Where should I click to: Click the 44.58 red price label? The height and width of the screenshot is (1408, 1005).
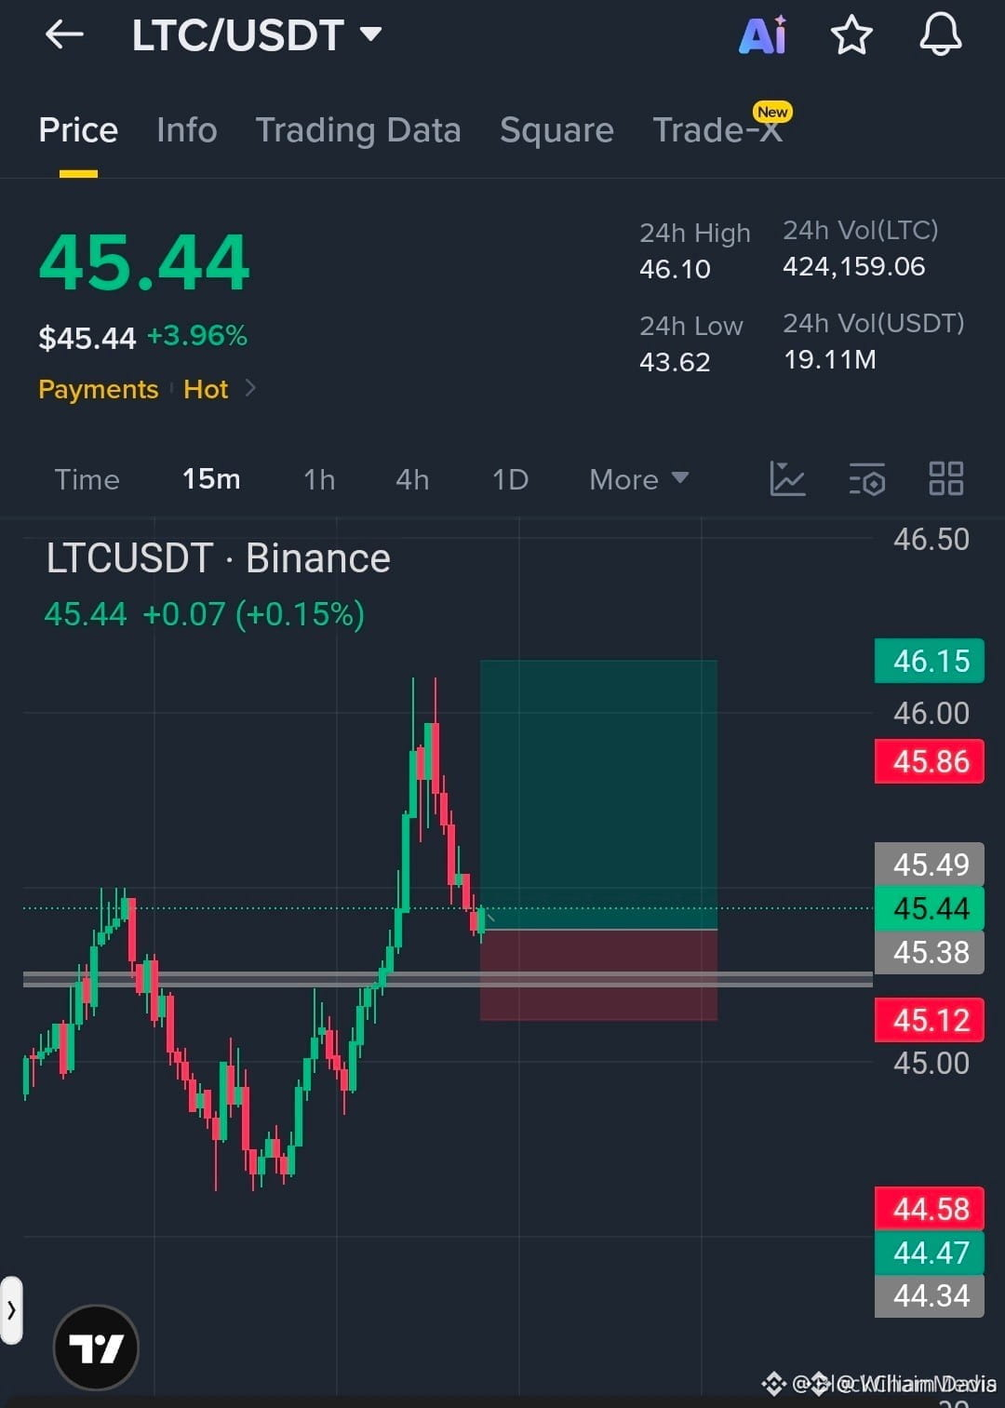point(930,1209)
